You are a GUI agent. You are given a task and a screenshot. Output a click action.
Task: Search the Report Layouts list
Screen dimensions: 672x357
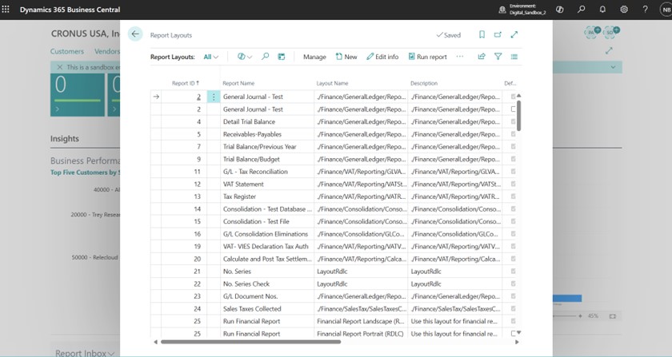(266, 56)
